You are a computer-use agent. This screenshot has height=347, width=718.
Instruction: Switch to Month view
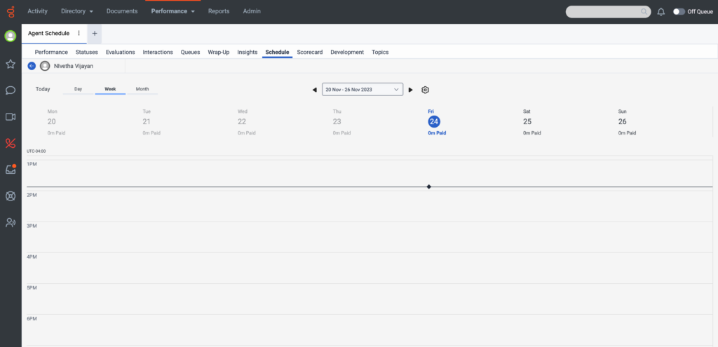click(142, 89)
